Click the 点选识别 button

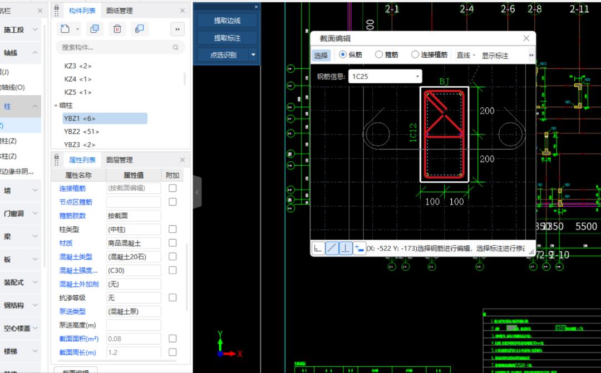(224, 55)
